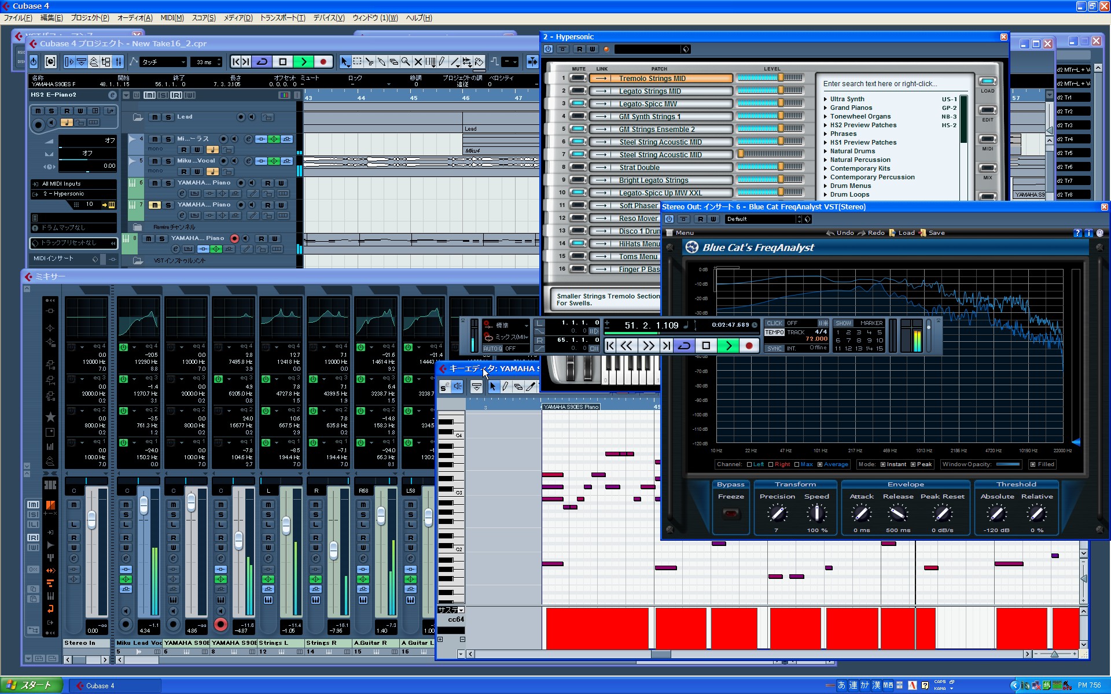Open the 2 - Hypersonic output routing dropdown
Screen dimensions: 1111x694
(73, 194)
